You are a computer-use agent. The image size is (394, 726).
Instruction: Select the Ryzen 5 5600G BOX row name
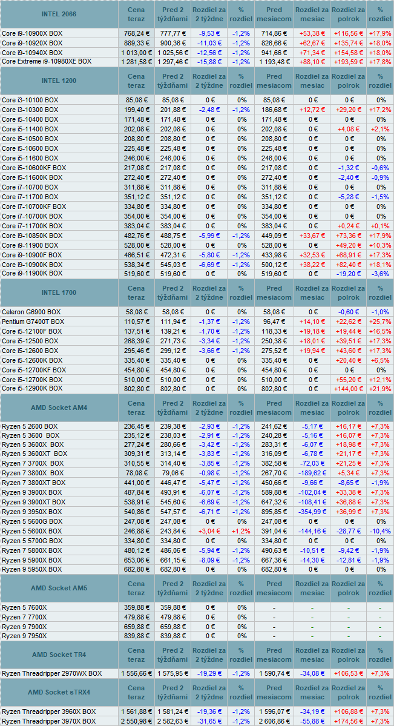32,521
